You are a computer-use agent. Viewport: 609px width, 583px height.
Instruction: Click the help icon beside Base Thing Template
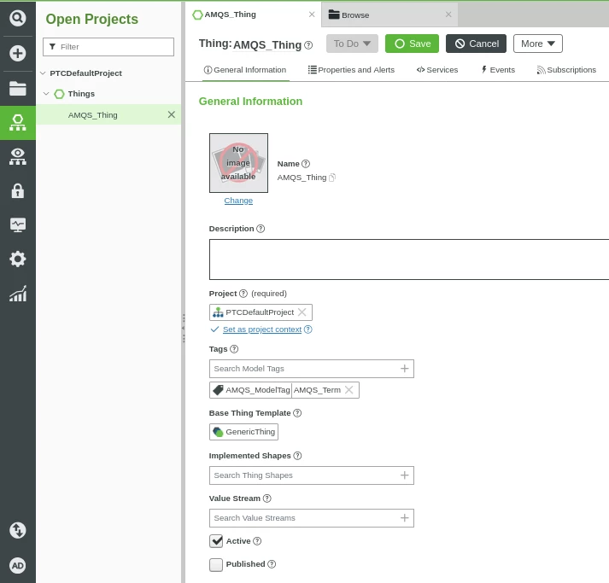tap(297, 413)
